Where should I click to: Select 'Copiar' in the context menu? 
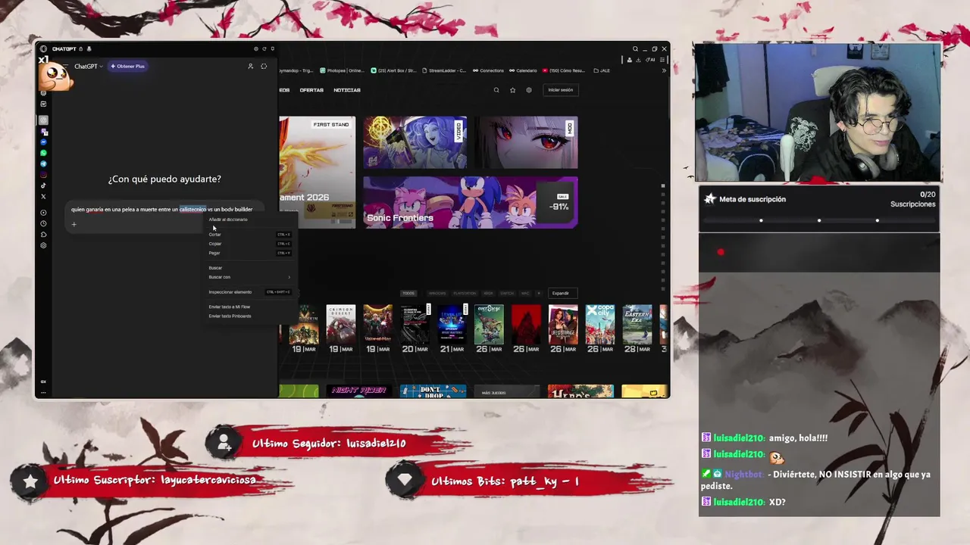click(x=249, y=244)
